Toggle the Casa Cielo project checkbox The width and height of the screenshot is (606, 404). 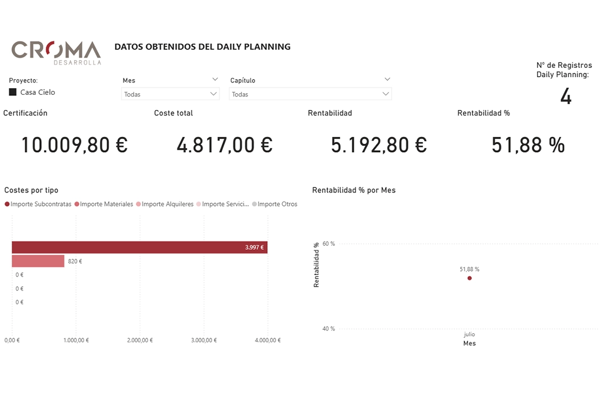pyautogui.click(x=13, y=92)
